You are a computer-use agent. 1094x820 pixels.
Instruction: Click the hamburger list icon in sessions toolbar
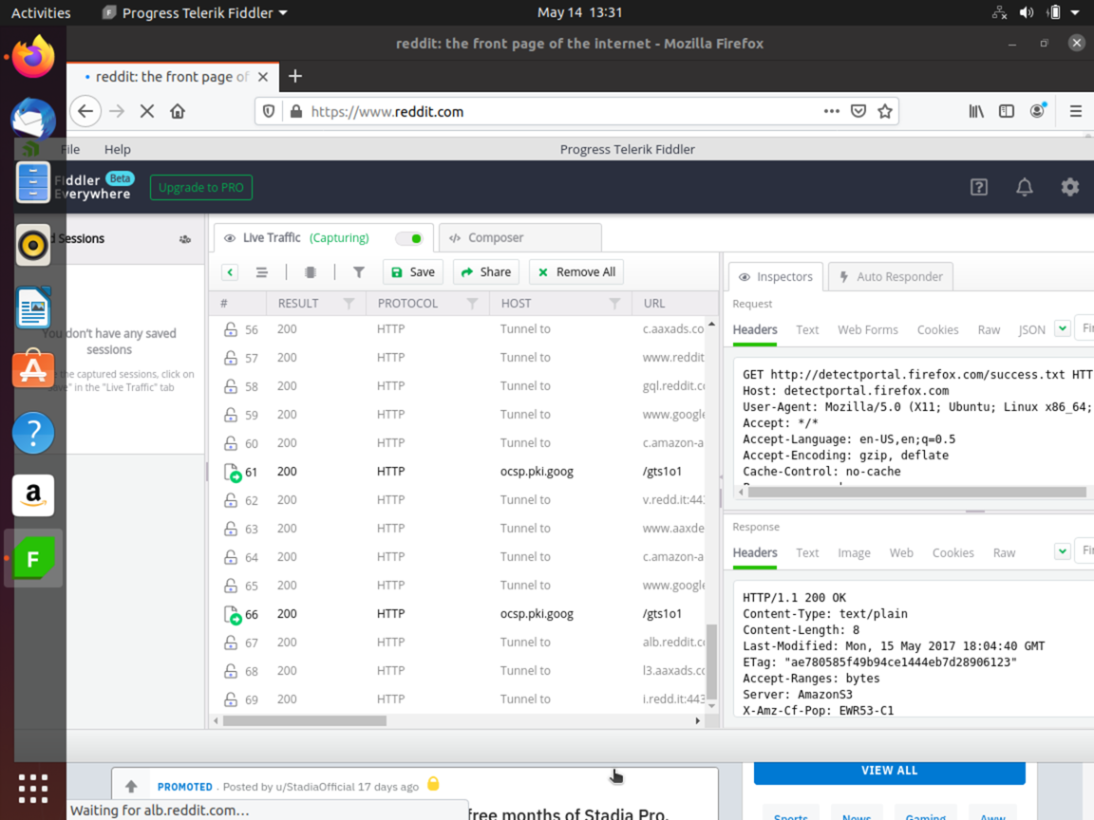[262, 272]
